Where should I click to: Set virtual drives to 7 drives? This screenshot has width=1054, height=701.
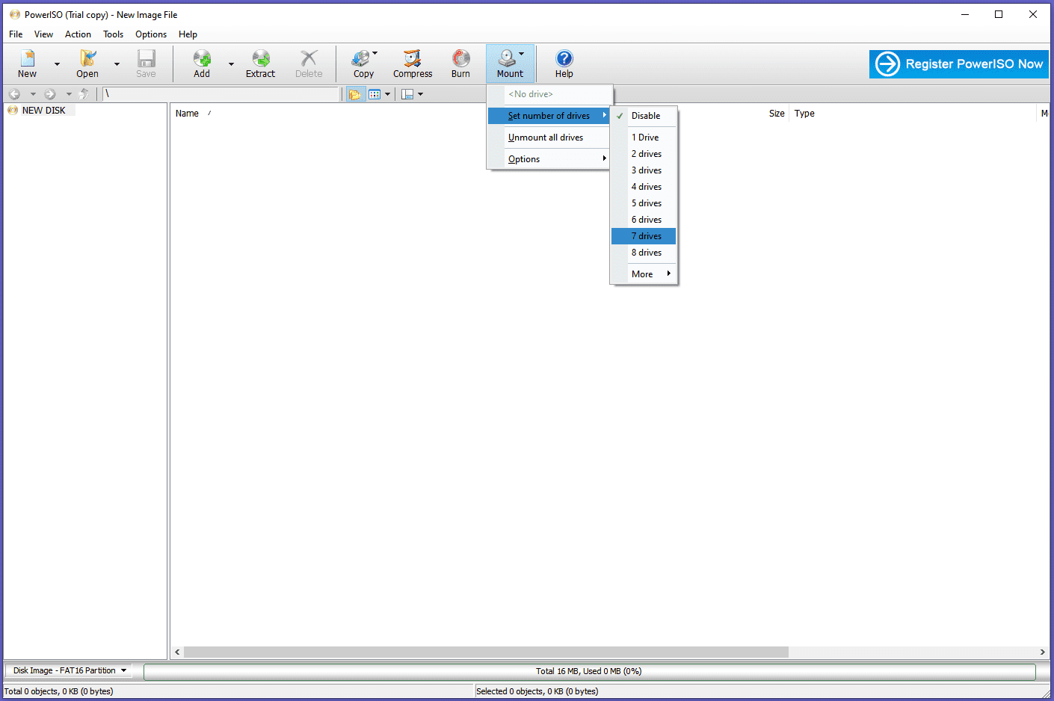pos(644,236)
